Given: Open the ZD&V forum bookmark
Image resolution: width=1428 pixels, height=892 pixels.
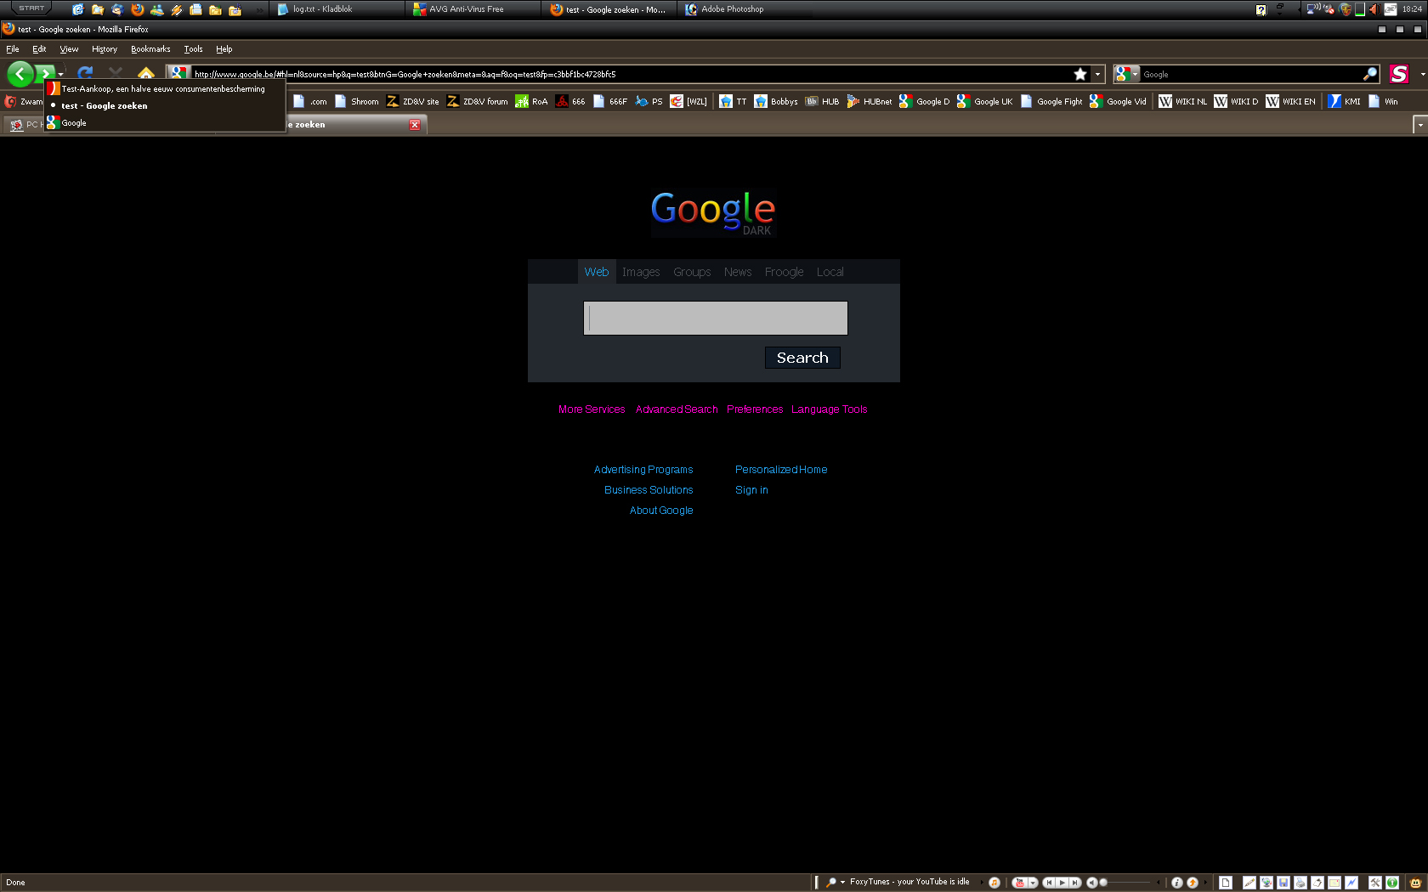Looking at the screenshot, I should pos(477,101).
